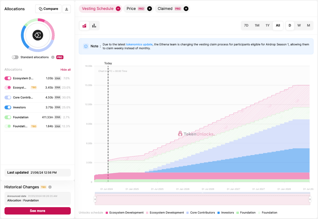Screen dimensions: 318x219
Task: Toggle the Investors allocation switch
Action: coord(8,107)
